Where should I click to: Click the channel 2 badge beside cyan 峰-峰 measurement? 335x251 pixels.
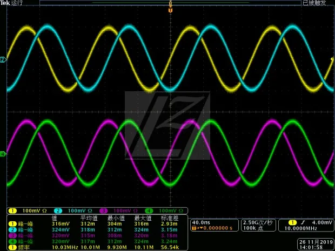[12, 230]
